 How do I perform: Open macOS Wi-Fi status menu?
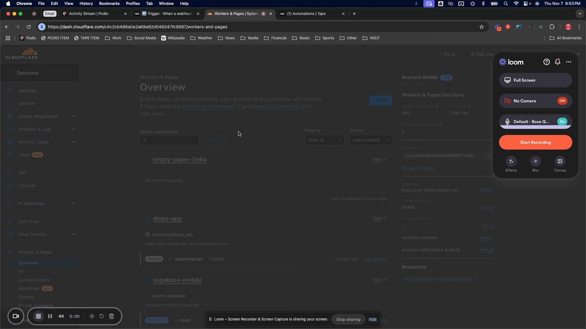click(x=516, y=4)
